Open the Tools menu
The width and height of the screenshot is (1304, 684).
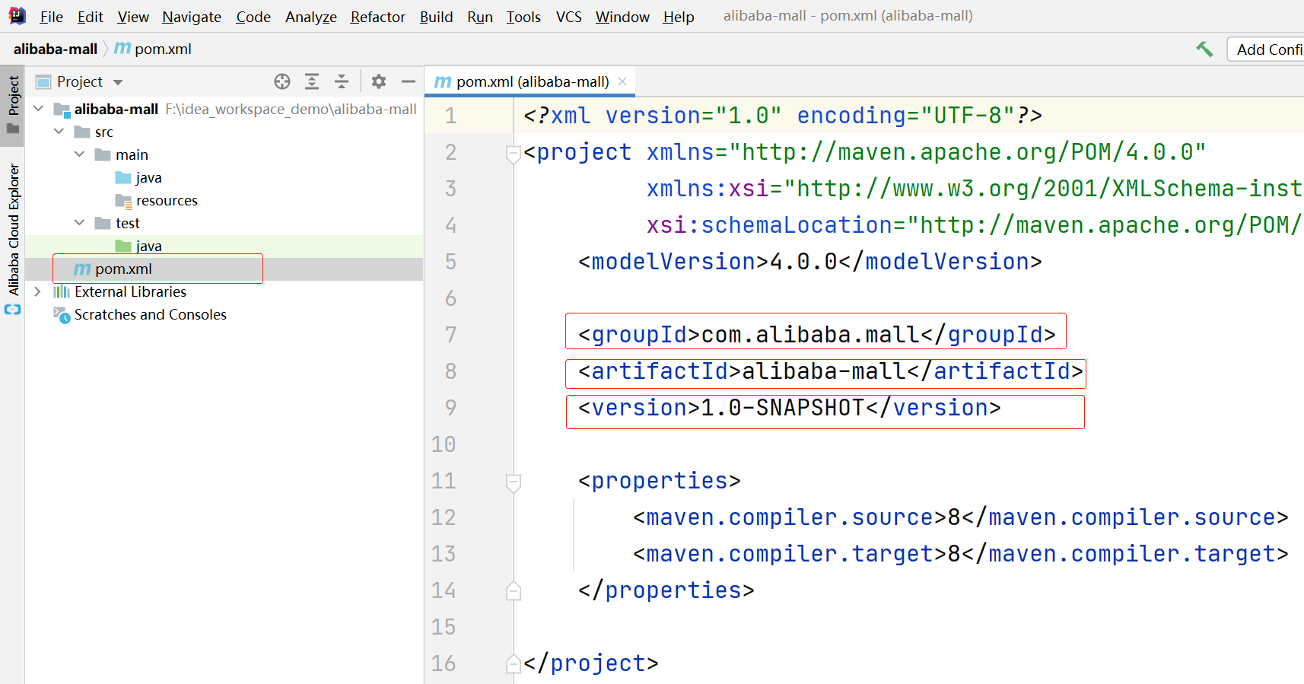pyautogui.click(x=524, y=17)
